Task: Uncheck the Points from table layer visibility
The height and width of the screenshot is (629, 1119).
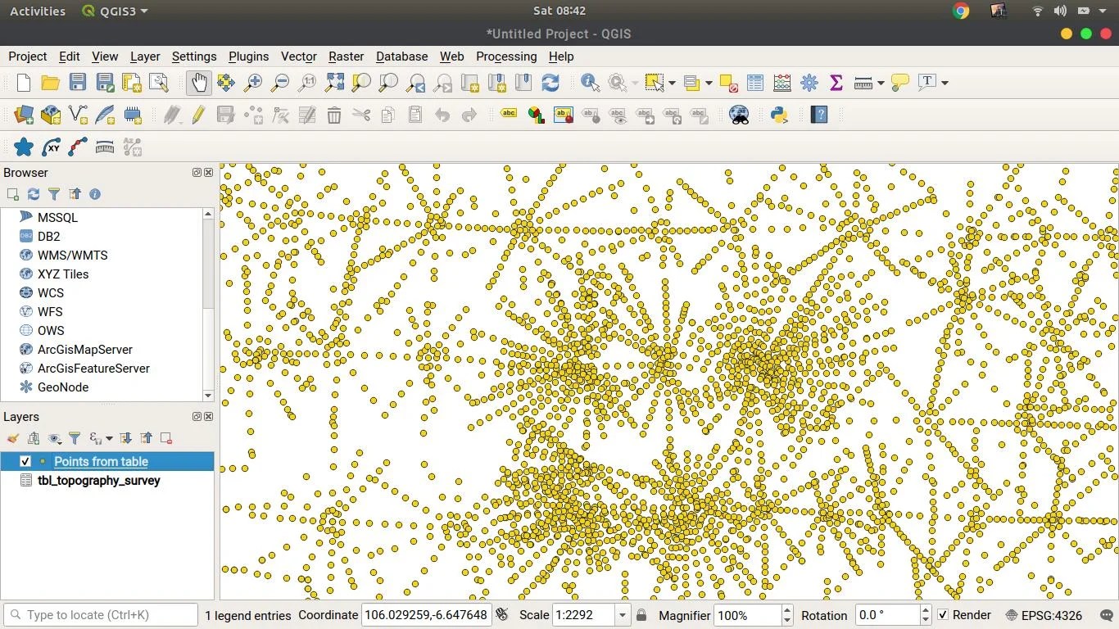Action: [25, 462]
